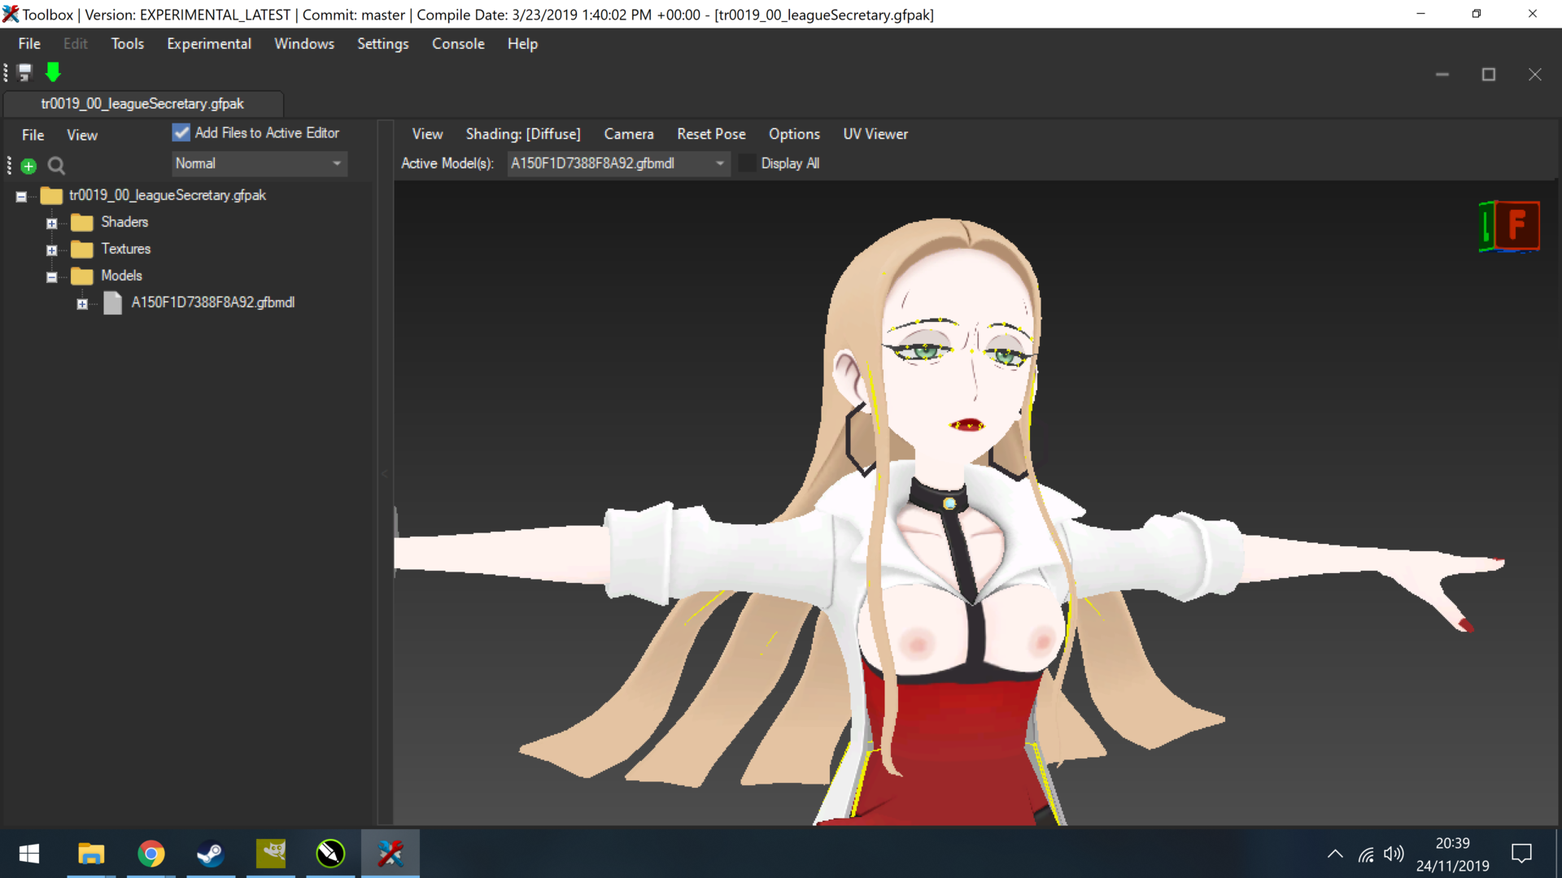
Task: Open the viewport View menu
Action: (427, 134)
